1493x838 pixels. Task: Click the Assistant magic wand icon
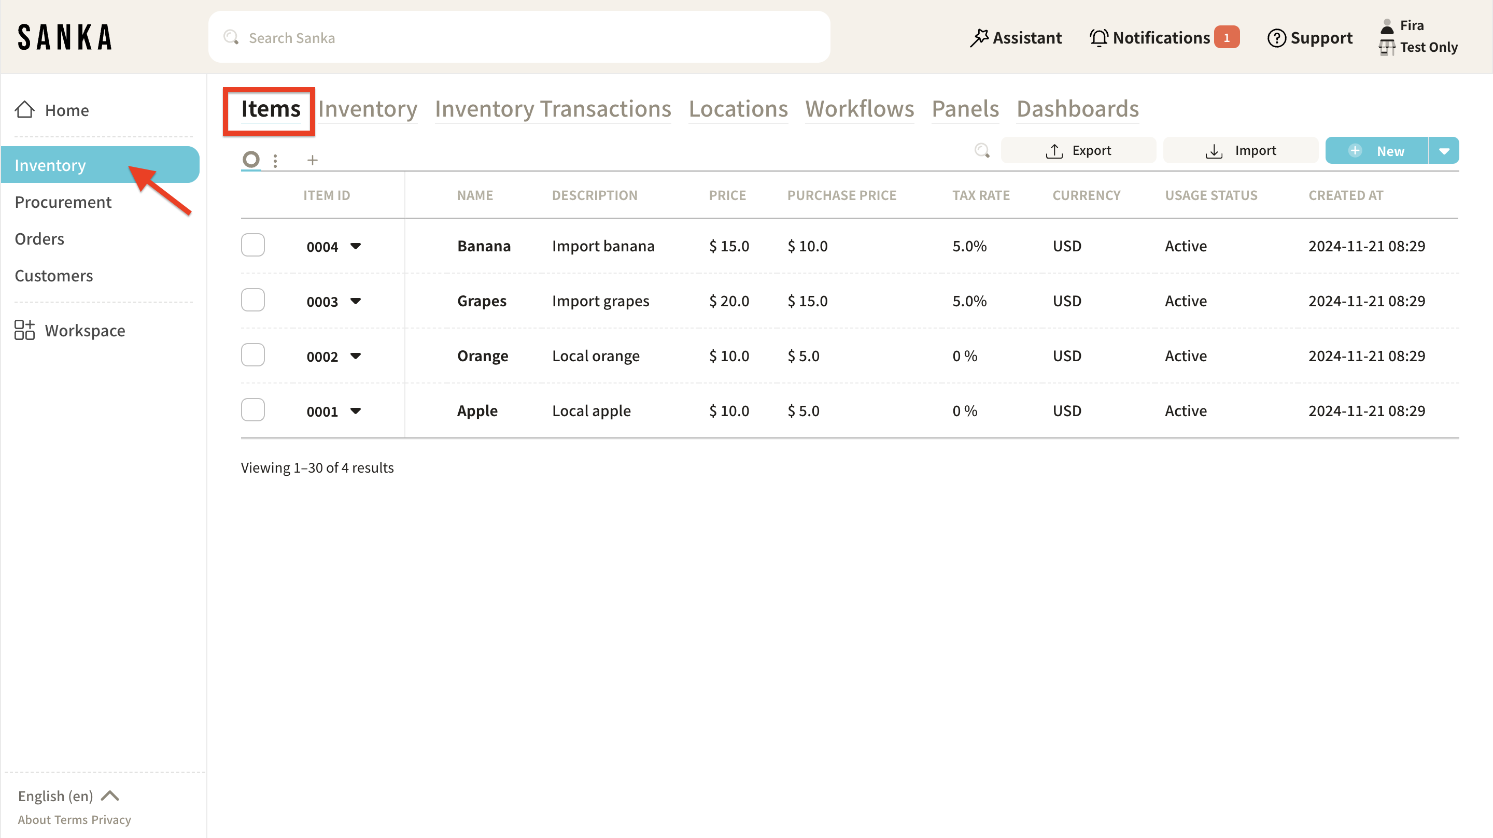[x=979, y=38]
